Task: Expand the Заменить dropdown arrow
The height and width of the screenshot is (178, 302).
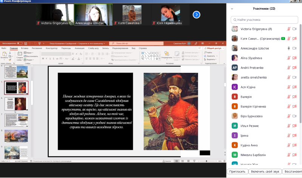Action: (x=217, y=56)
